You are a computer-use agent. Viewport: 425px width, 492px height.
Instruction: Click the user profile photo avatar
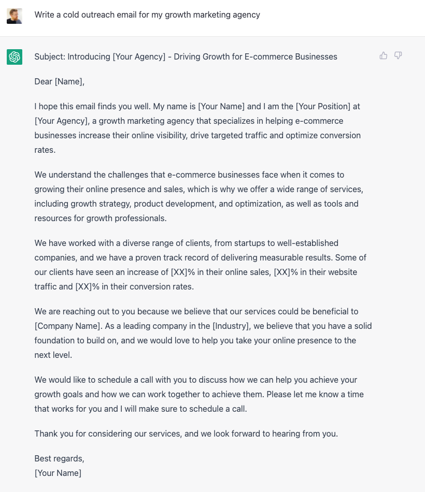pyautogui.click(x=15, y=16)
